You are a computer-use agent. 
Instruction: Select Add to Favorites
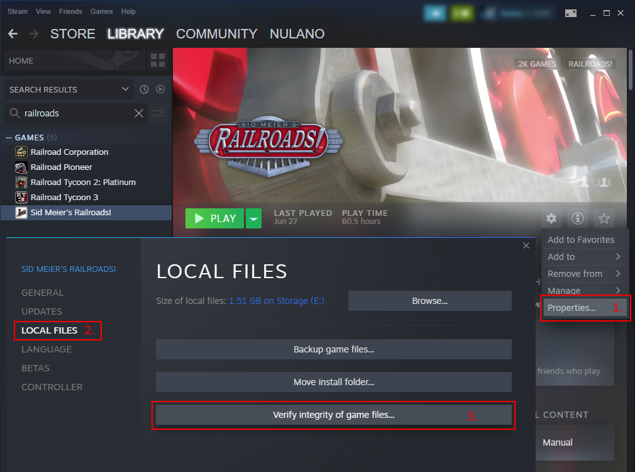(x=584, y=240)
